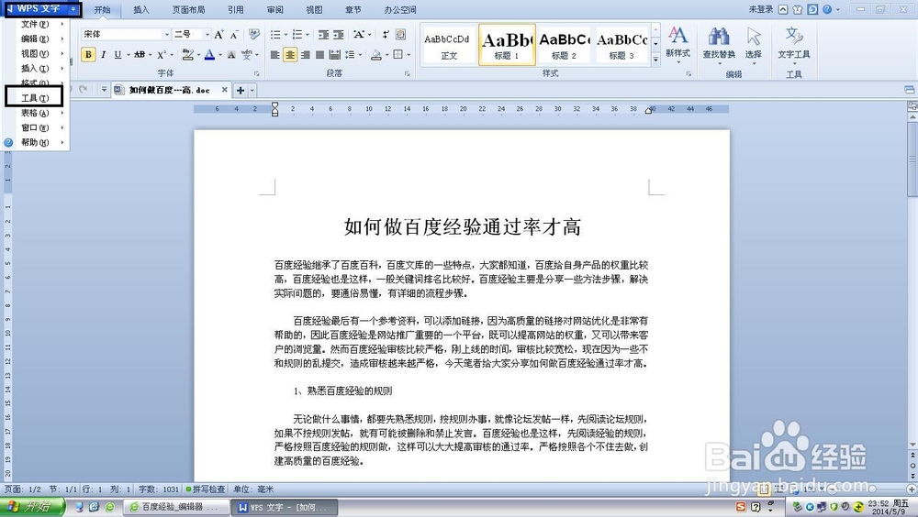Click numbered list icon

point(297,35)
